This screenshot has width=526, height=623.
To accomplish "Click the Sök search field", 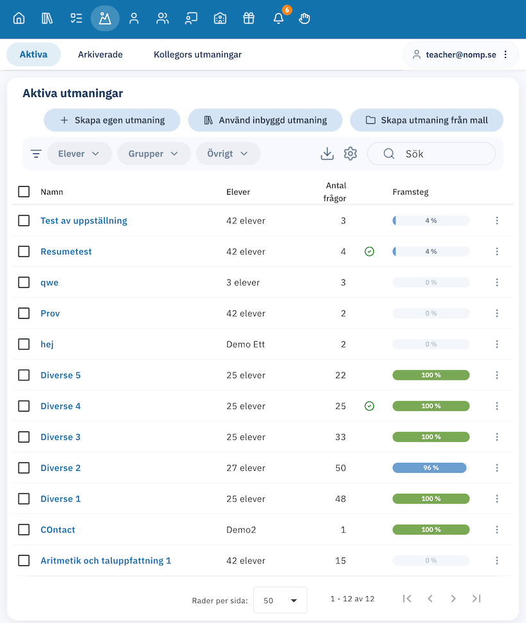I will coord(431,154).
